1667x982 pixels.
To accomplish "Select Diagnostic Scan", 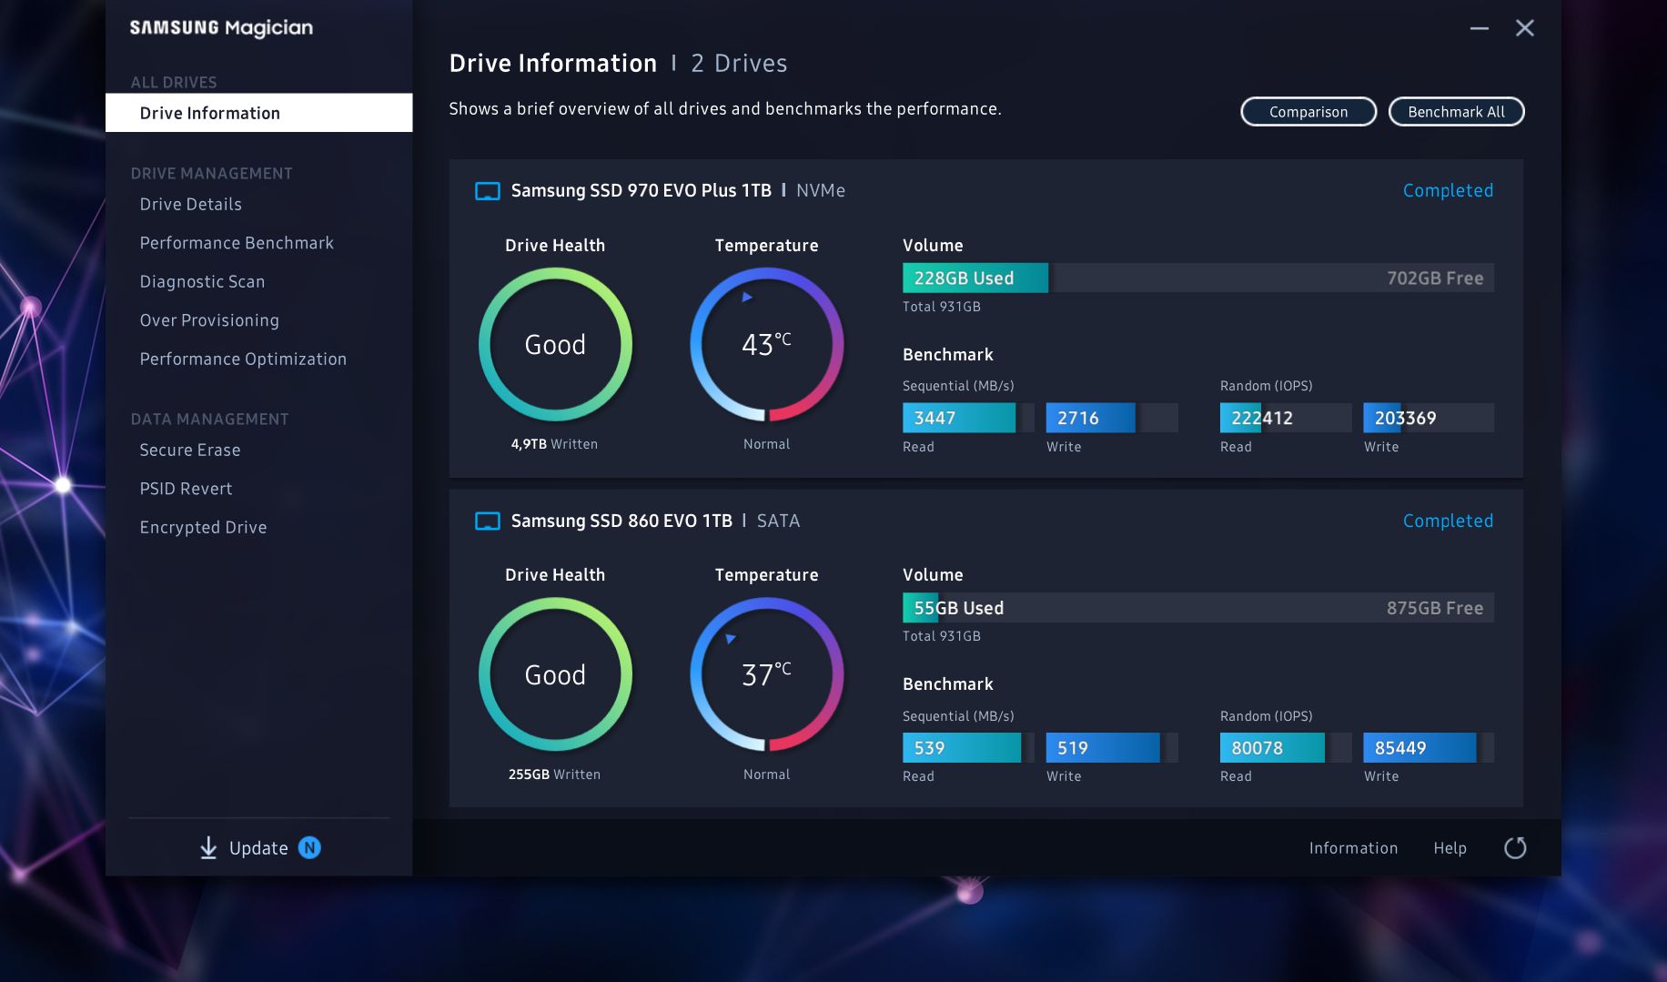I will coord(202,282).
